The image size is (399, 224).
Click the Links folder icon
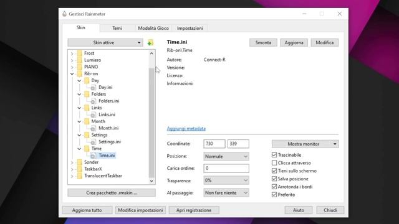[87, 108]
